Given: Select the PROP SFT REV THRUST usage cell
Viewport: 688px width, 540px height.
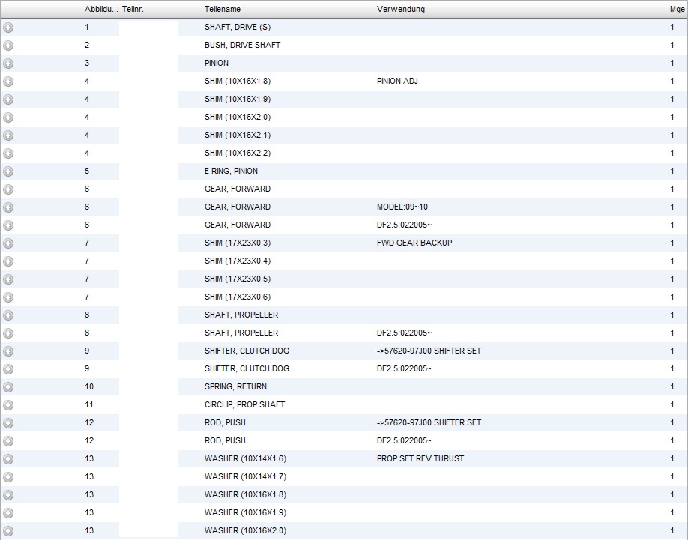Looking at the screenshot, I should coord(420,459).
